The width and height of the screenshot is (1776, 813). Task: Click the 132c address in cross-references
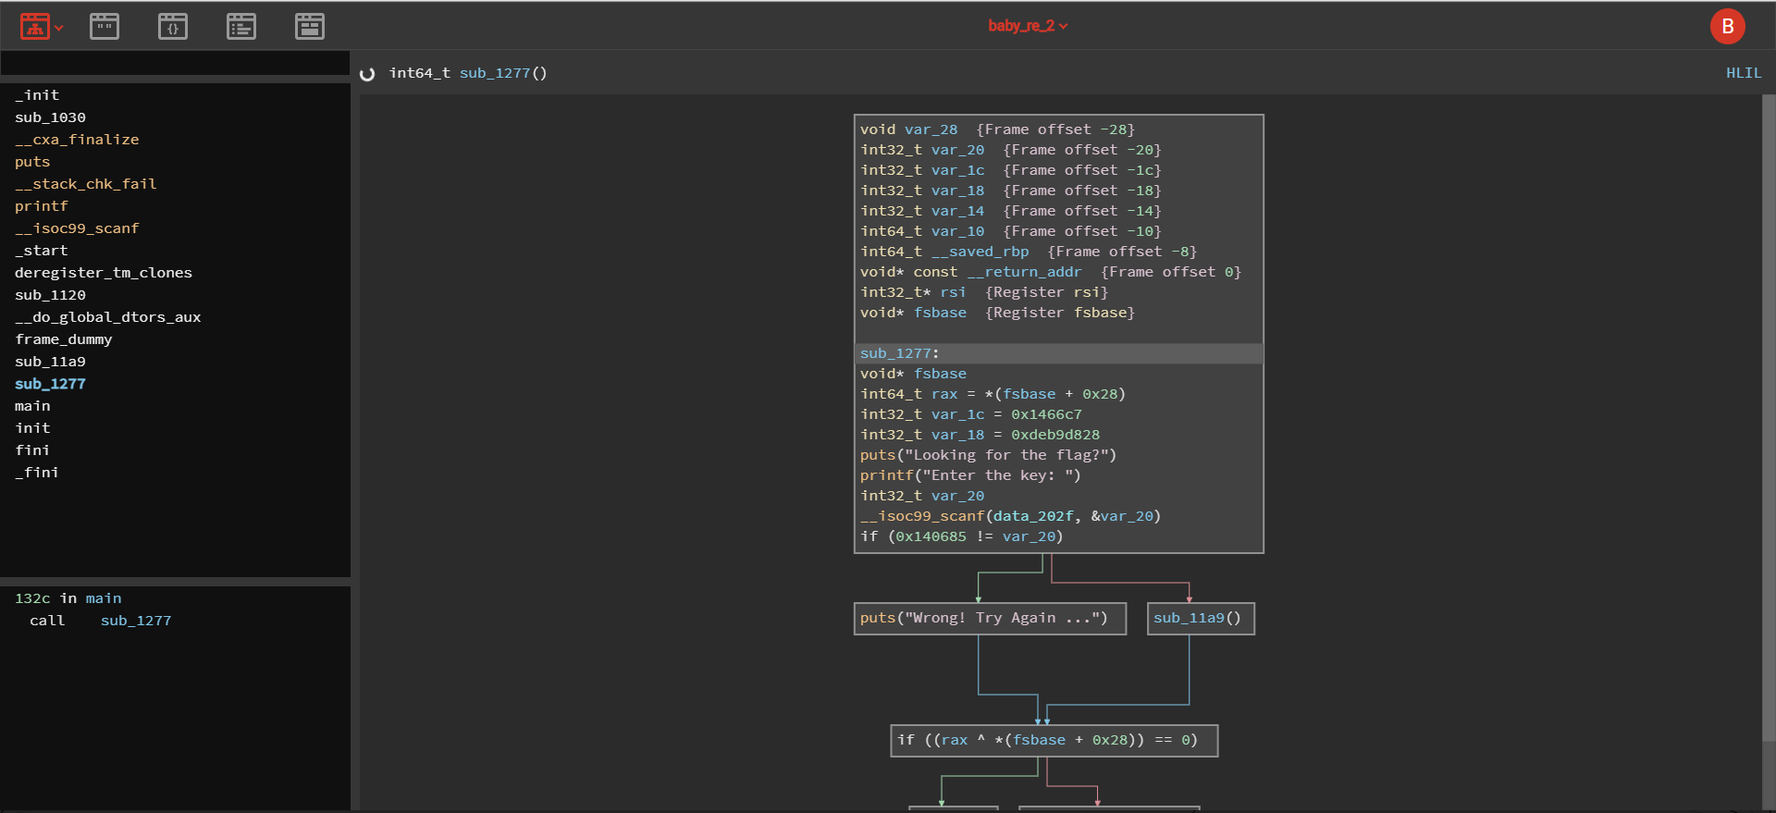(x=32, y=598)
